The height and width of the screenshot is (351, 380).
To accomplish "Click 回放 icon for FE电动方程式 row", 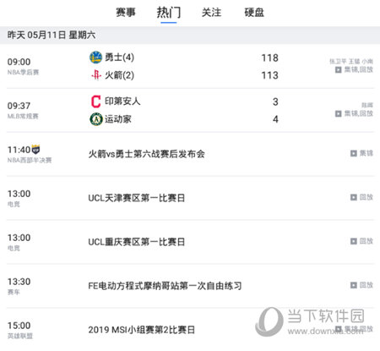I will 354,285.
